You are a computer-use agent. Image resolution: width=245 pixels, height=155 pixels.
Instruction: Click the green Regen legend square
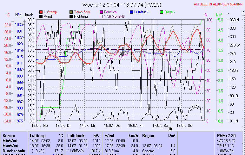pos(162,12)
